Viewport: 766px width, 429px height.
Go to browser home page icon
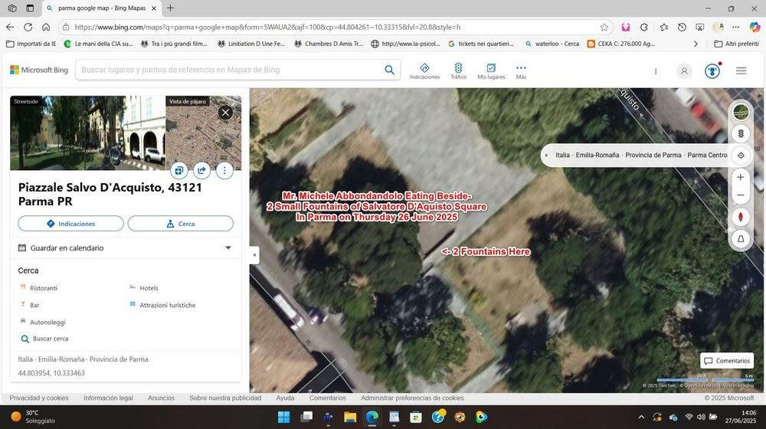pos(46,27)
